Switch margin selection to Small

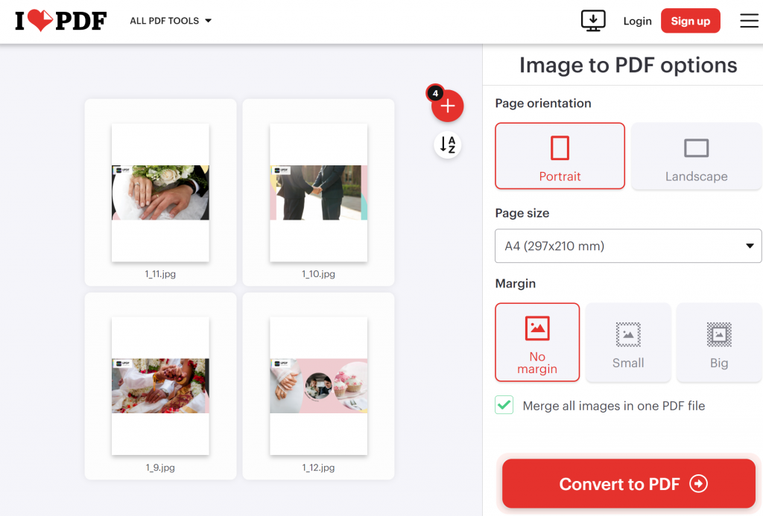click(628, 342)
